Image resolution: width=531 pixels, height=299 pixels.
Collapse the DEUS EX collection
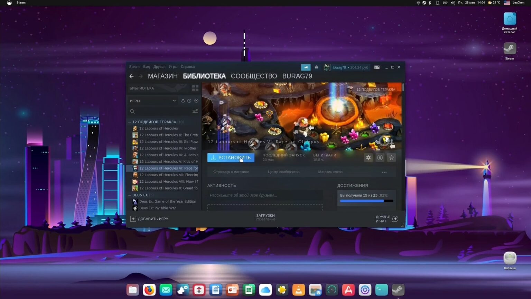click(130, 195)
